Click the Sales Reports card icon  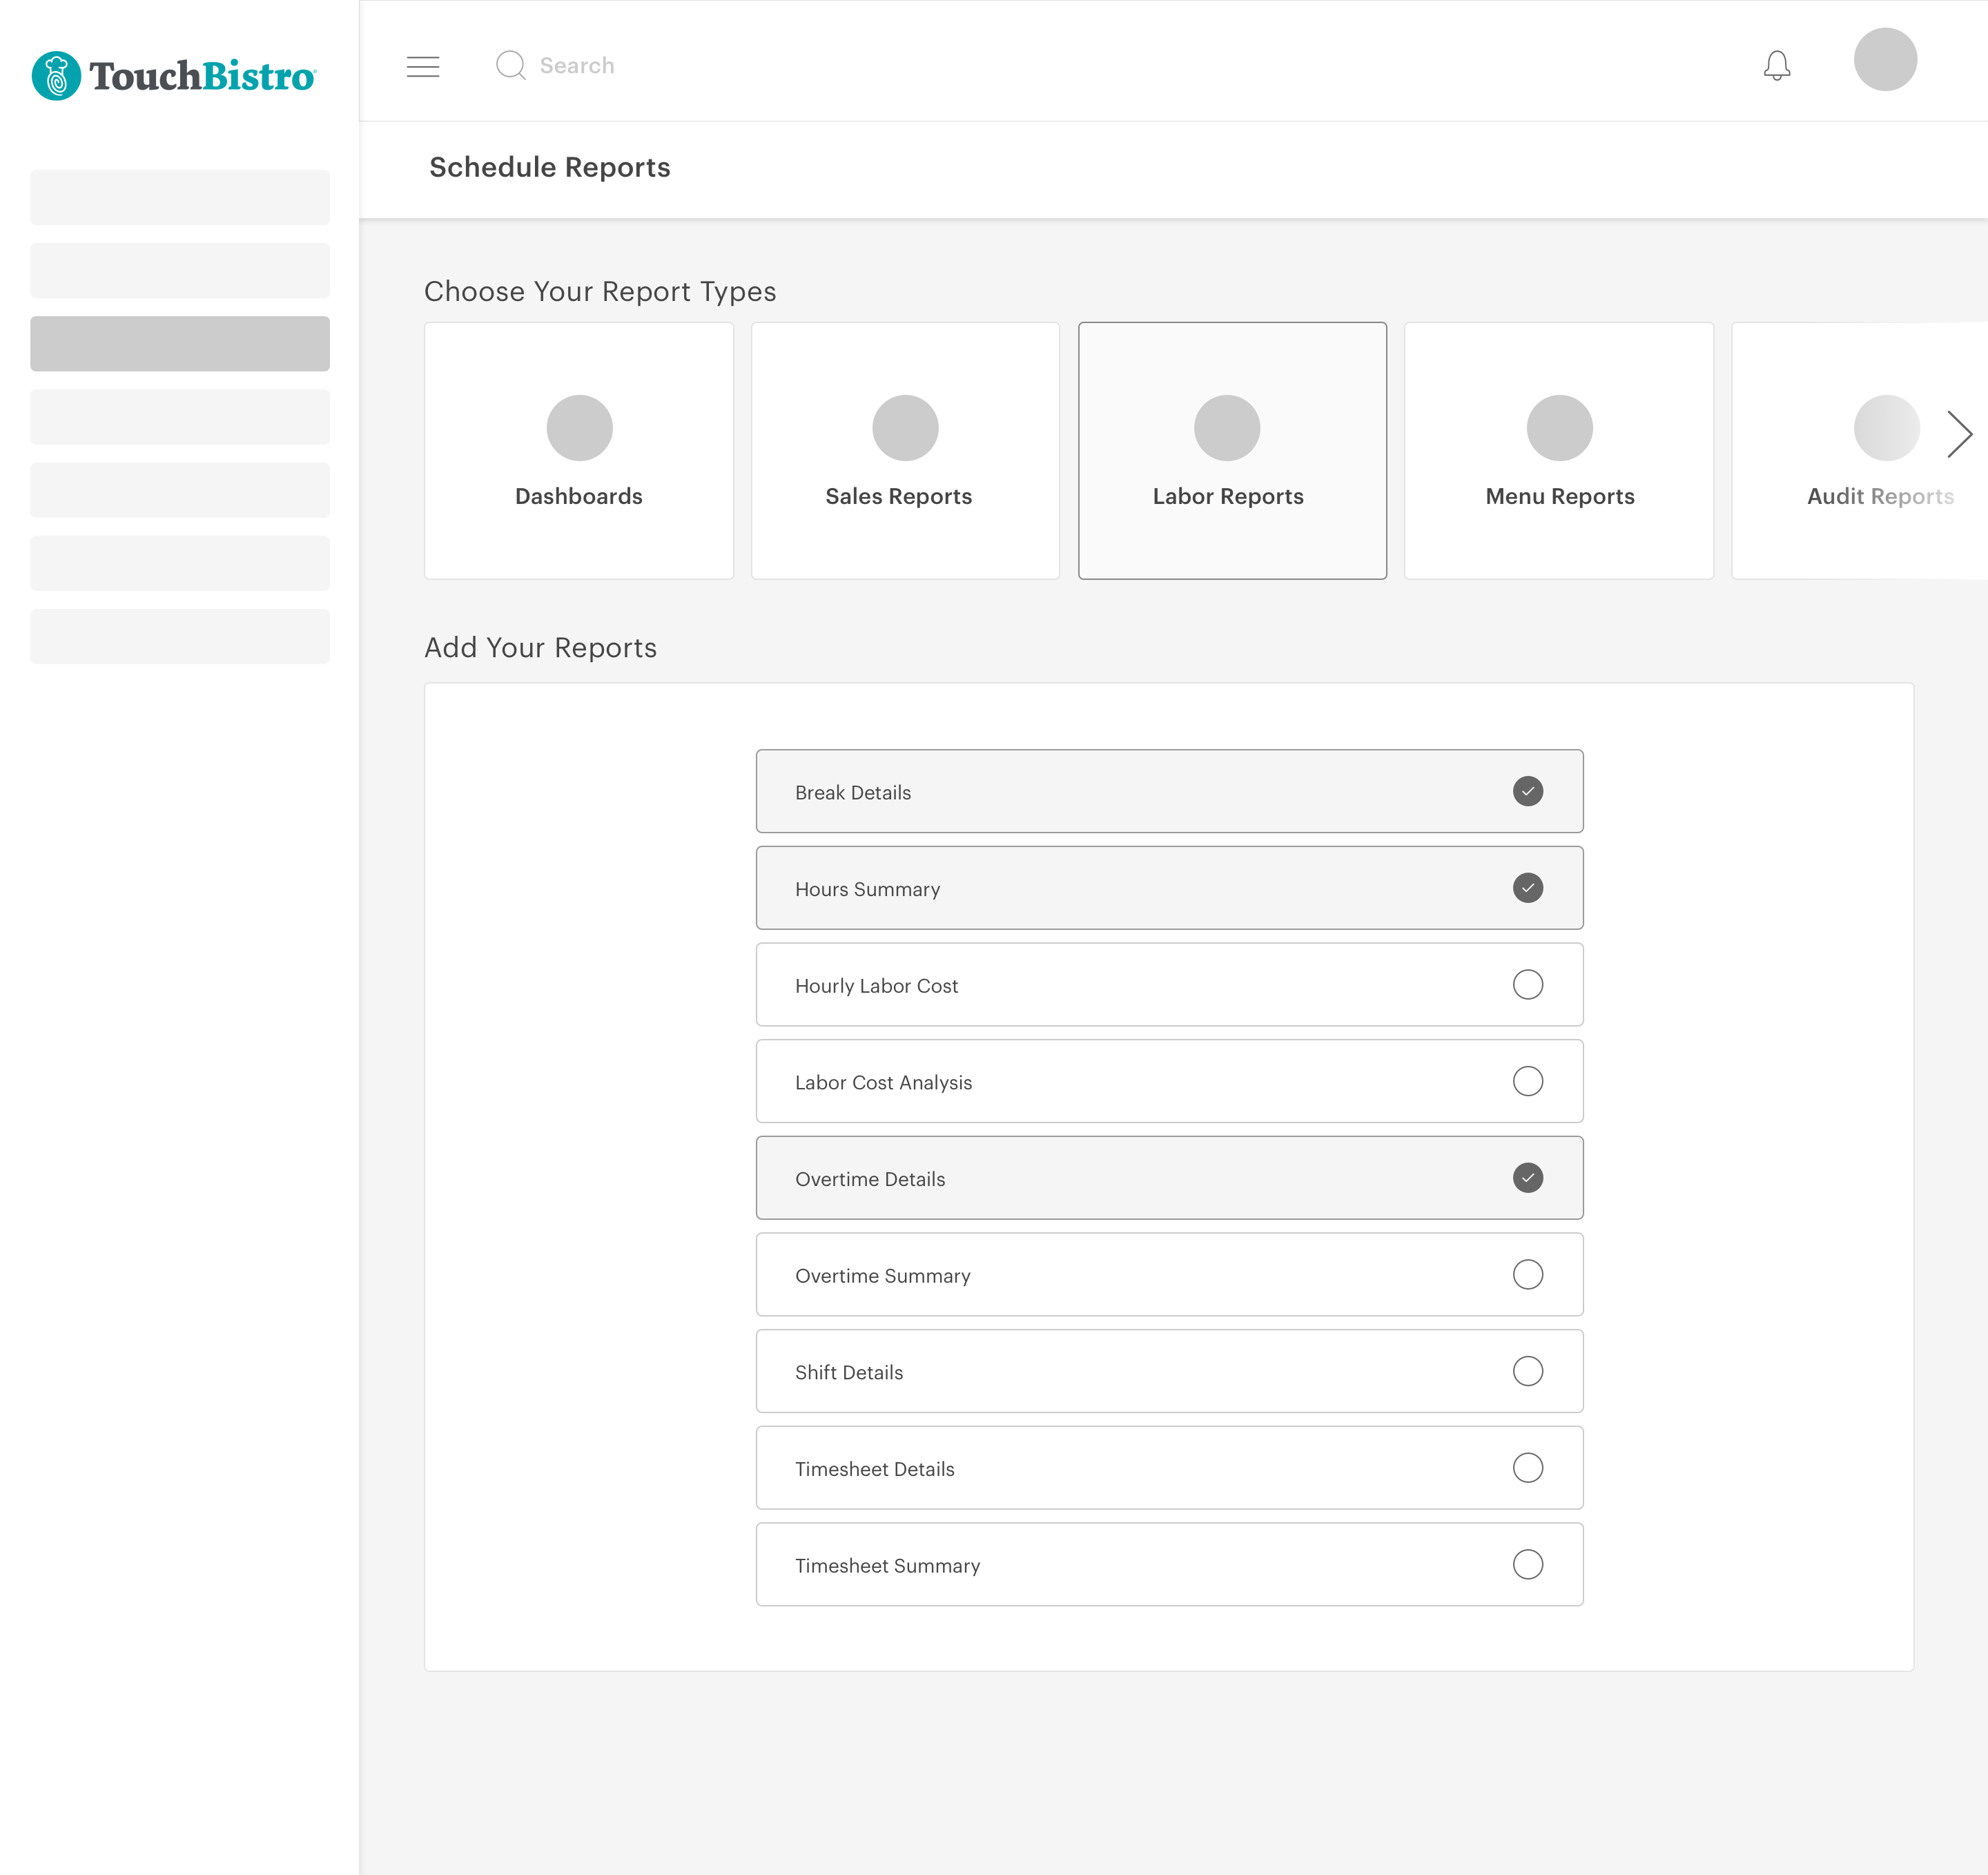click(x=905, y=428)
